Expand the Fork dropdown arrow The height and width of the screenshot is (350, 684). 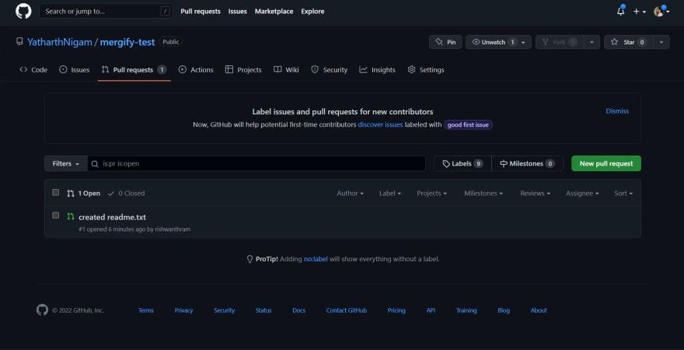592,42
